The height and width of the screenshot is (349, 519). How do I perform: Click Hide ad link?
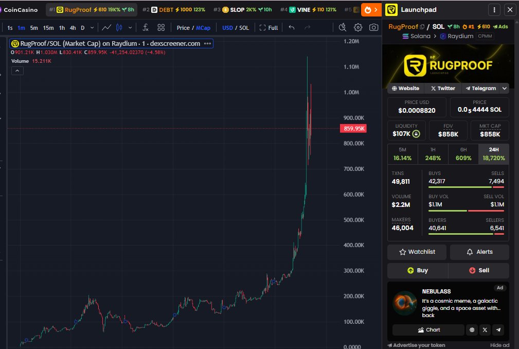pyautogui.click(x=499, y=345)
